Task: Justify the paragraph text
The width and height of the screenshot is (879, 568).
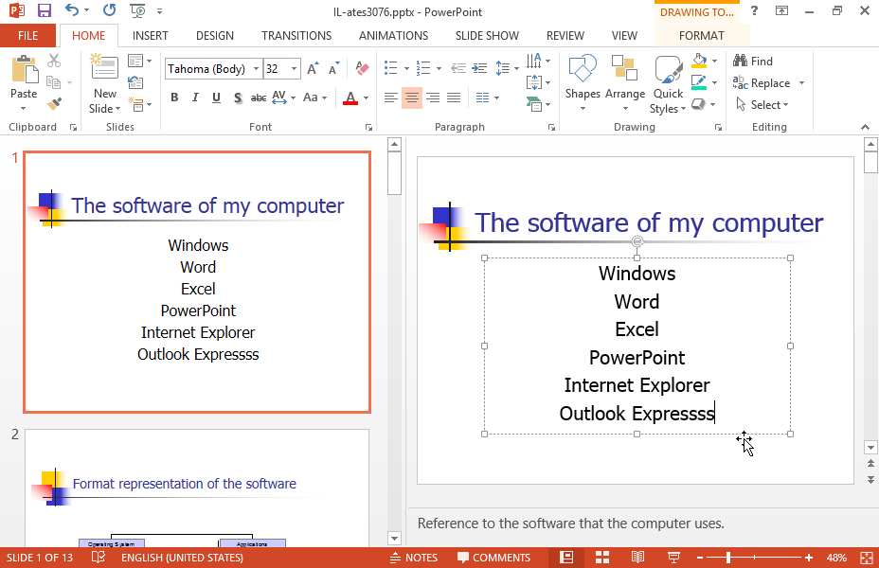Action: click(x=454, y=98)
